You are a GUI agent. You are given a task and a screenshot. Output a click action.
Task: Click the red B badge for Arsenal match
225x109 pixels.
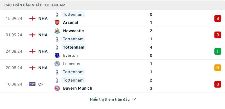pyautogui.click(x=218, y=18)
